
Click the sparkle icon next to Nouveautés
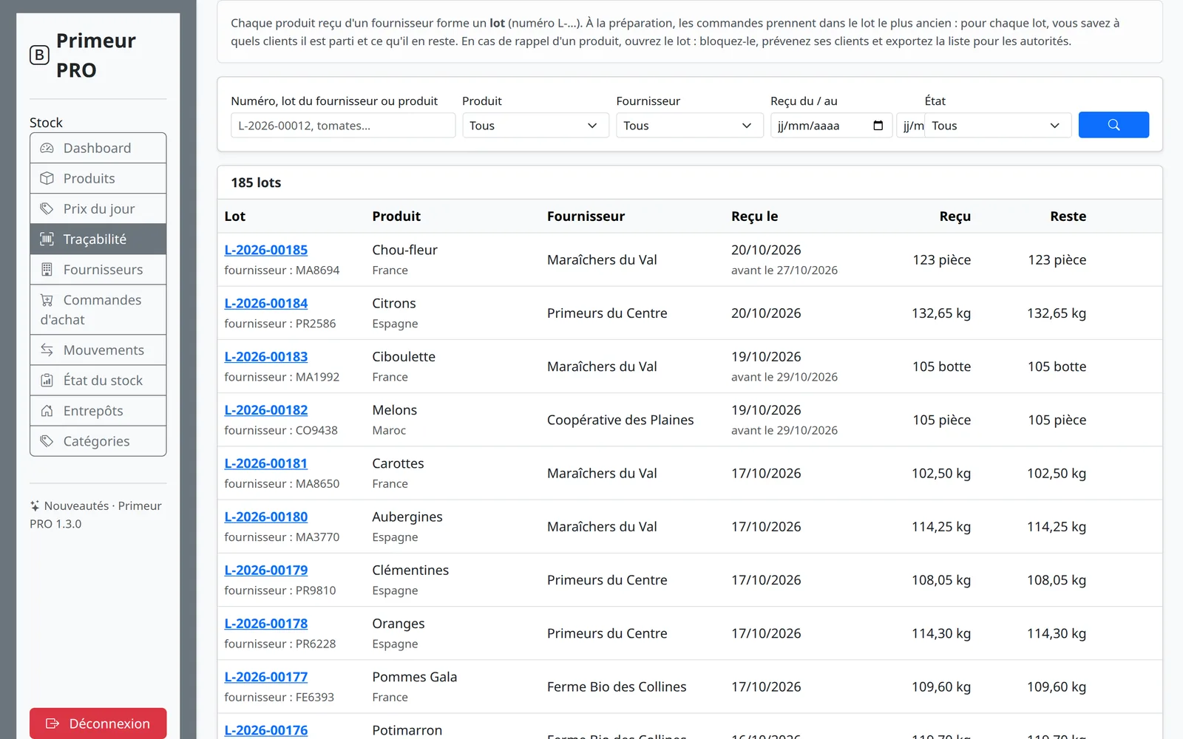click(x=35, y=506)
